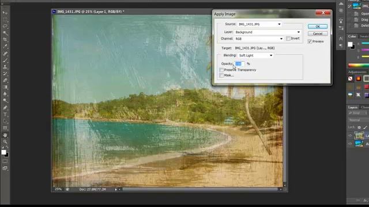Open the Source dropdown in Apply Image
Screen dimensions: 369x207
(259, 24)
